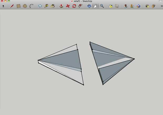Screen dimensions: 163x115
Task: Activate the Rotate tool
Action: coord(74,6)
